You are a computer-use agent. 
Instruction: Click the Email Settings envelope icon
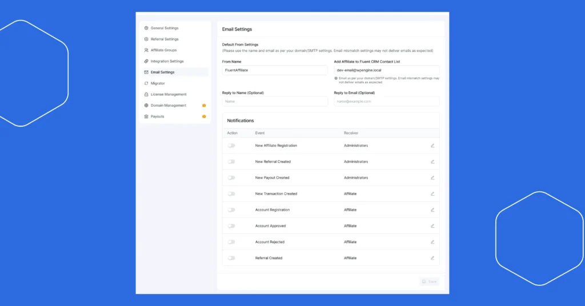(146, 73)
